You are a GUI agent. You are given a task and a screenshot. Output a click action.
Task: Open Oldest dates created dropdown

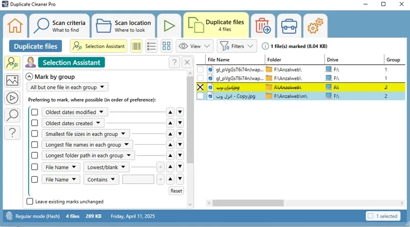(73, 123)
